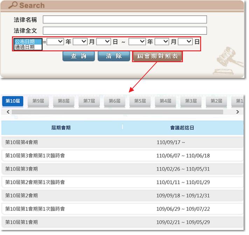Screen dimensions: 249x235
Task: Switch to the 第9屆 tab
Action: click(x=38, y=101)
